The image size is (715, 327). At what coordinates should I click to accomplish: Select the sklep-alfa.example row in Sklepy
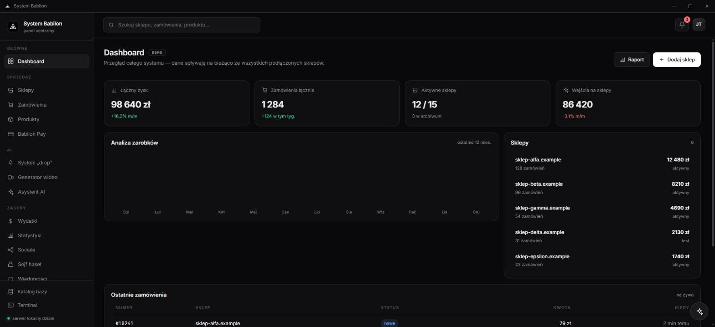pyautogui.click(x=602, y=164)
